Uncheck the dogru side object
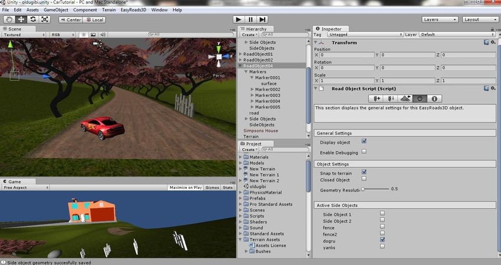The height and width of the screenshot is (265, 501). click(383, 240)
